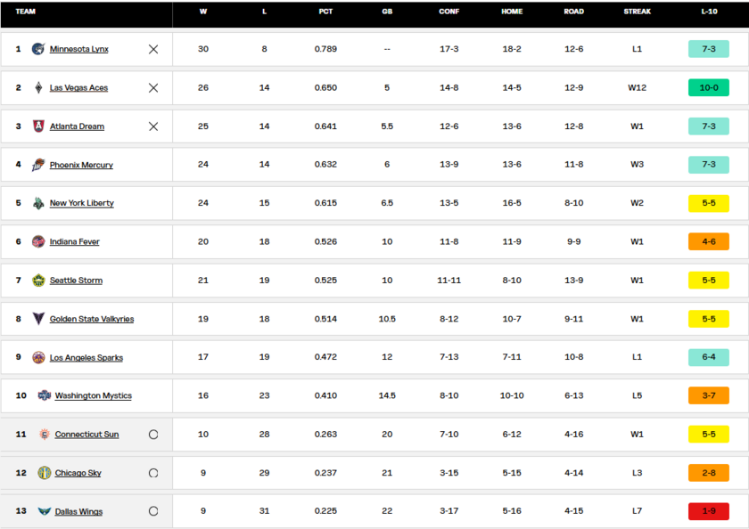Screen dimensions: 749x529
Task: Open the Los Angeles Sparks link
Action: 86,358
